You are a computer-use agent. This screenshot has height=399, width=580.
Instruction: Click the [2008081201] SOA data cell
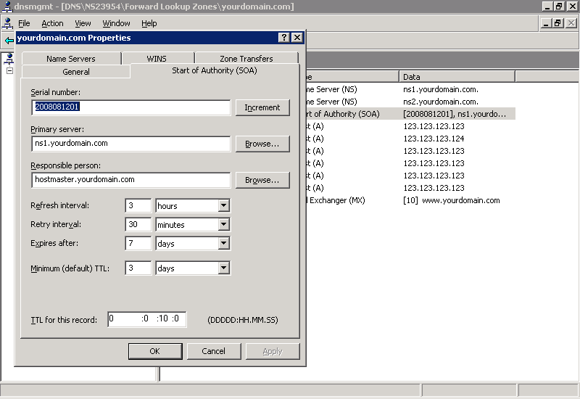455,114
